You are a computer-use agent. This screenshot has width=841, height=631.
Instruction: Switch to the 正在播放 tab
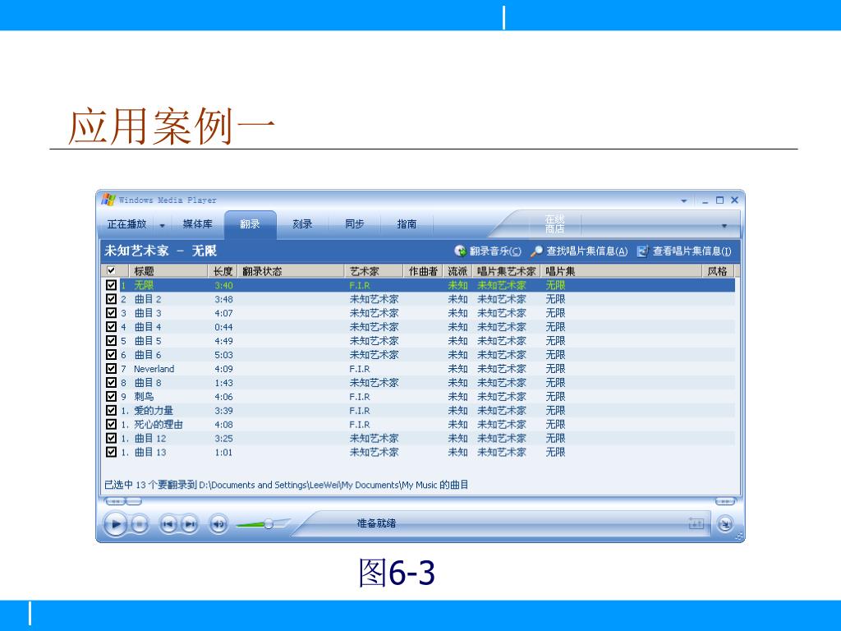pos(126,224)
